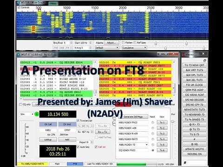Click the Tx 1 button
The height and width of the screenshot is (167, 223).
tap(162, 122)
